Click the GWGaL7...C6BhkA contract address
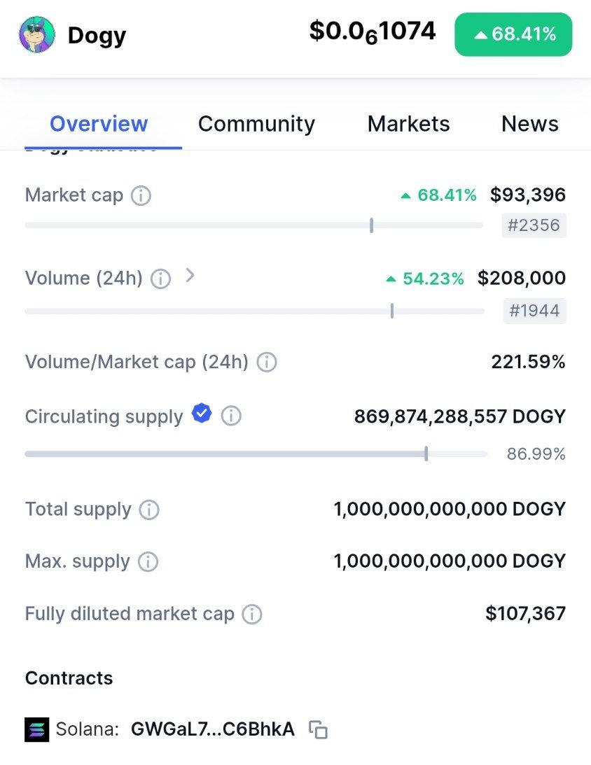 click(213, 729)
